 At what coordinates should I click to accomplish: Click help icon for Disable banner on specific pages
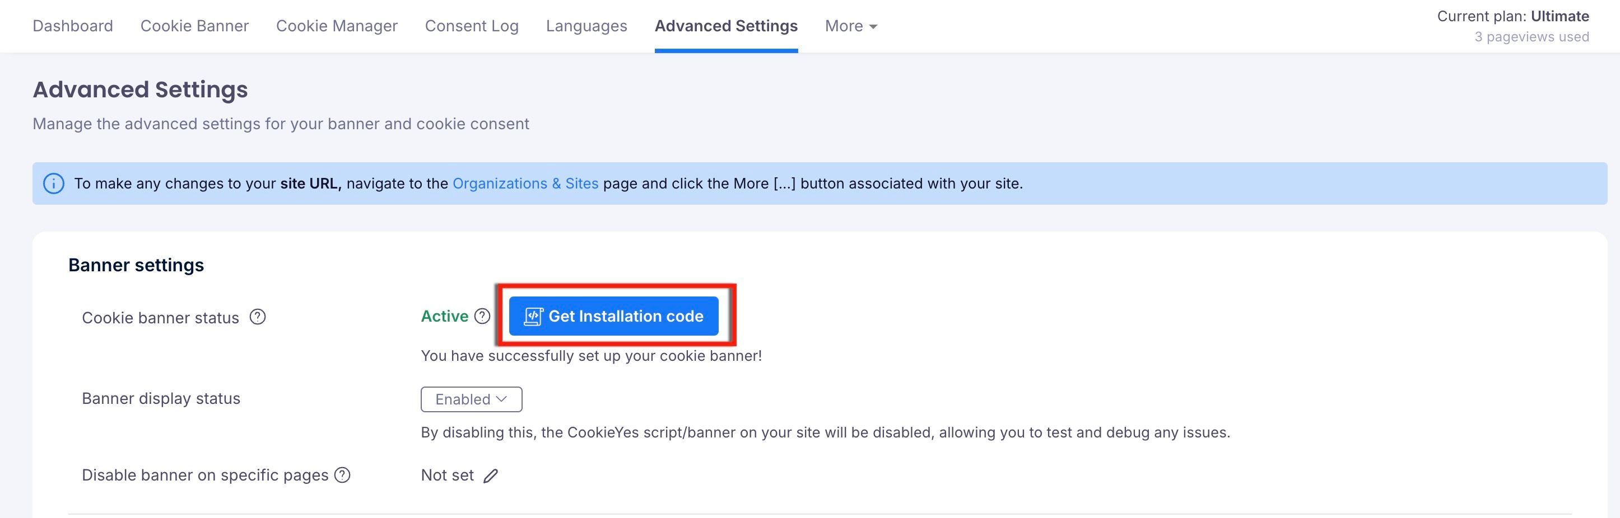pos(342,475)
